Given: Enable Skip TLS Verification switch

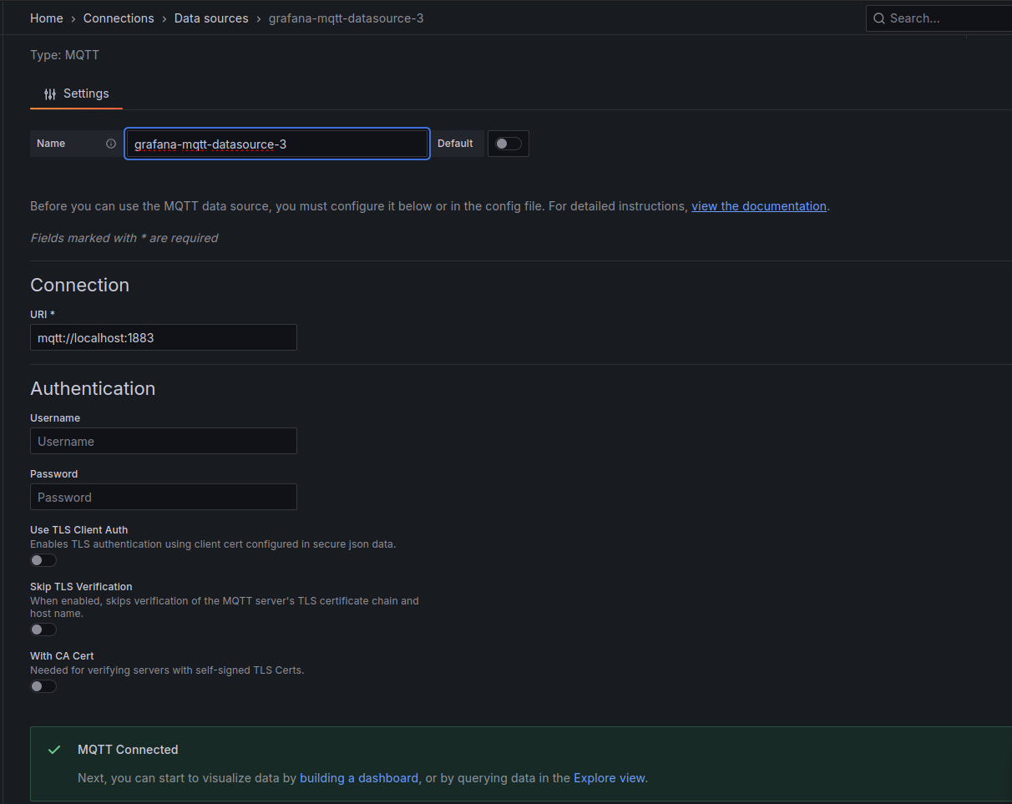Looking at the screenshot, I should 43,630.
